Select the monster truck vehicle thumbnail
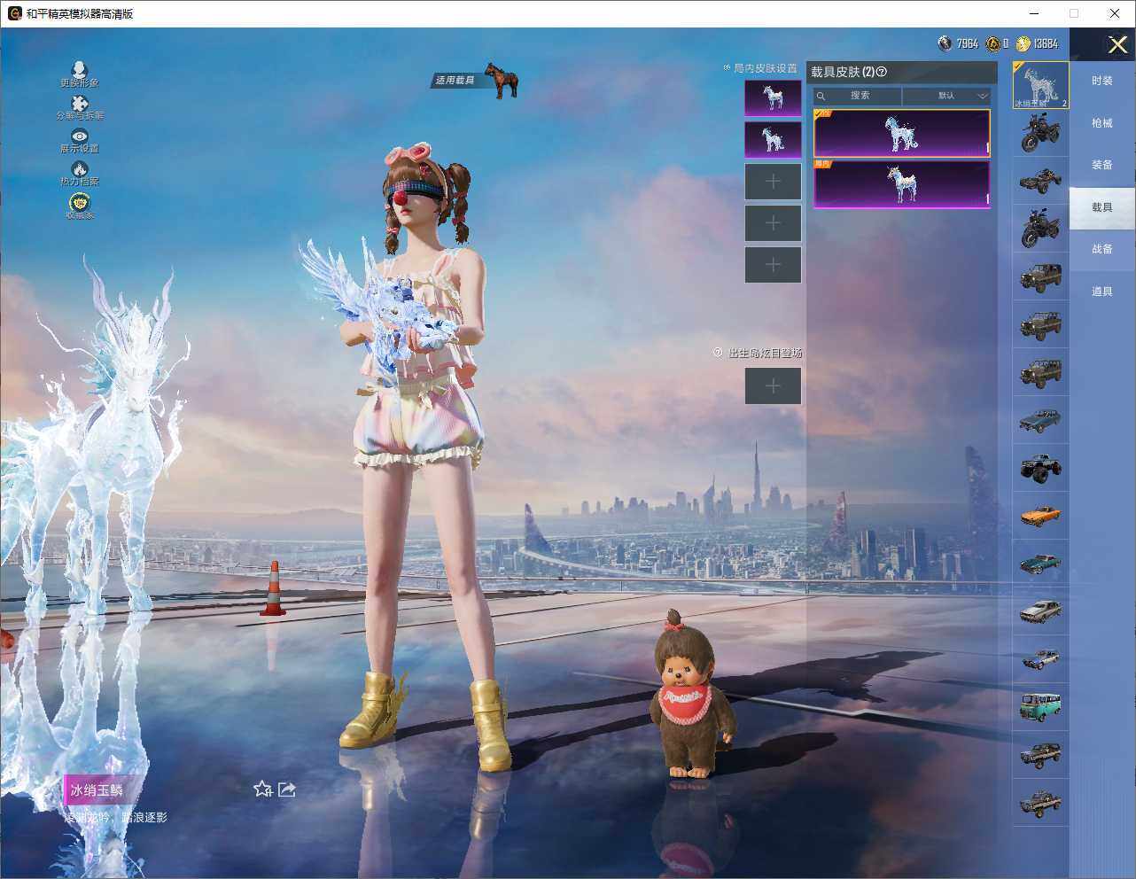 pos(1040,467)
